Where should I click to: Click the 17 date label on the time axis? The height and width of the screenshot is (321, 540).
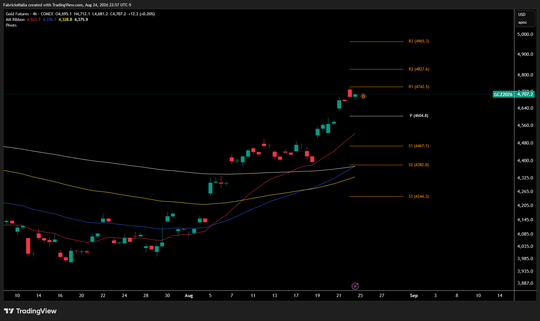tap(296, 295)
